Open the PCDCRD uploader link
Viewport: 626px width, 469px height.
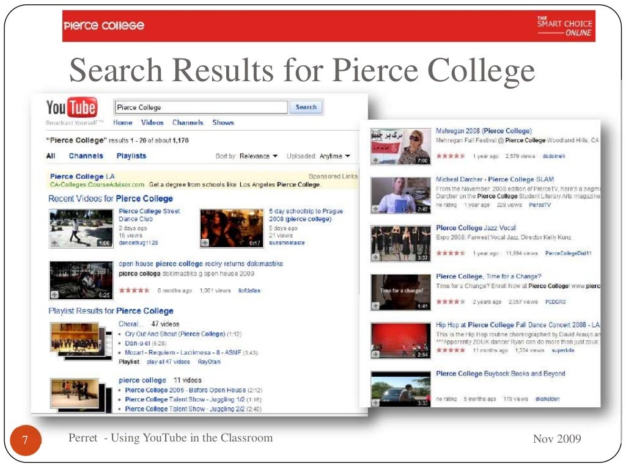point(556,302)
